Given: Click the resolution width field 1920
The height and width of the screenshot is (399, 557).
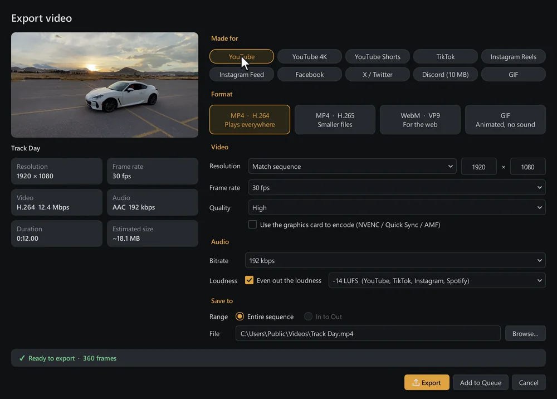Looking at the screenshot, I should (x=478, y=167).
